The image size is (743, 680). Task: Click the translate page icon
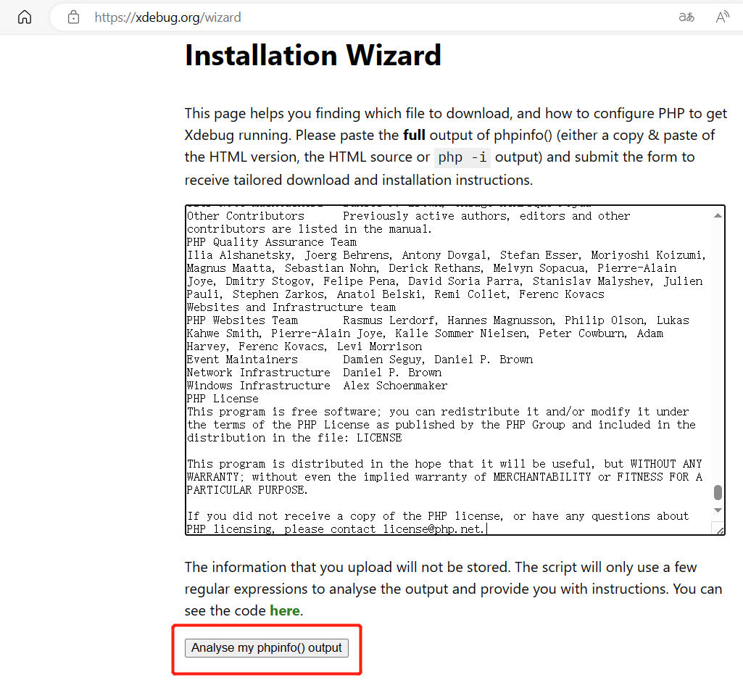[686, 17]
